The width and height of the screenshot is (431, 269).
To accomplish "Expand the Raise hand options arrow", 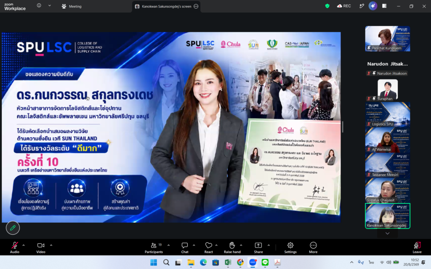I will (241, 245).
